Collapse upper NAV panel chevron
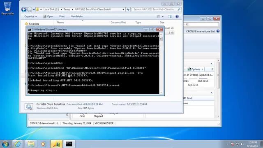 pos(211,64)
